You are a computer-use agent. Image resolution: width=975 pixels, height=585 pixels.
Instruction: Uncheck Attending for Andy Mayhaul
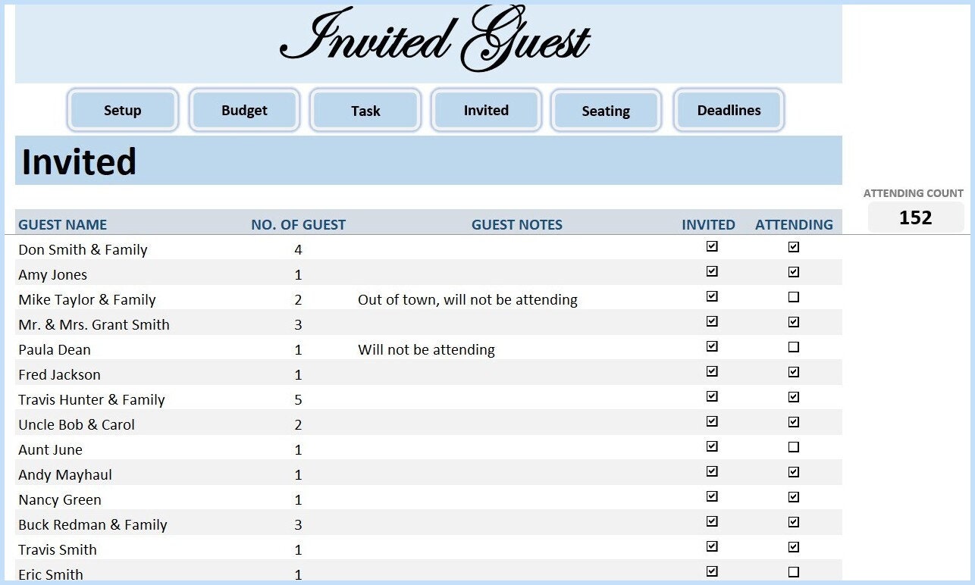(794, 472)
